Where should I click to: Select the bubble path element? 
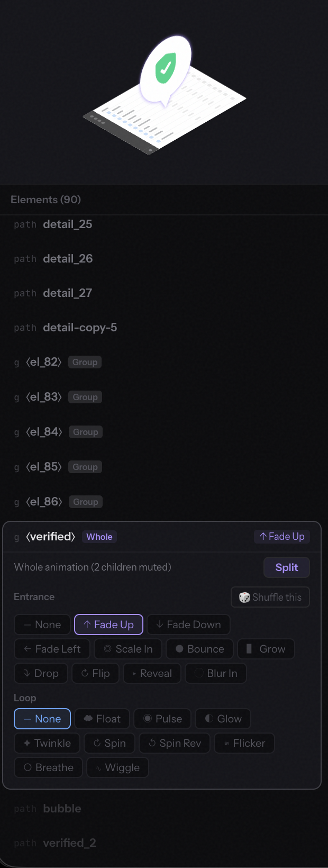tap(62, 808)
